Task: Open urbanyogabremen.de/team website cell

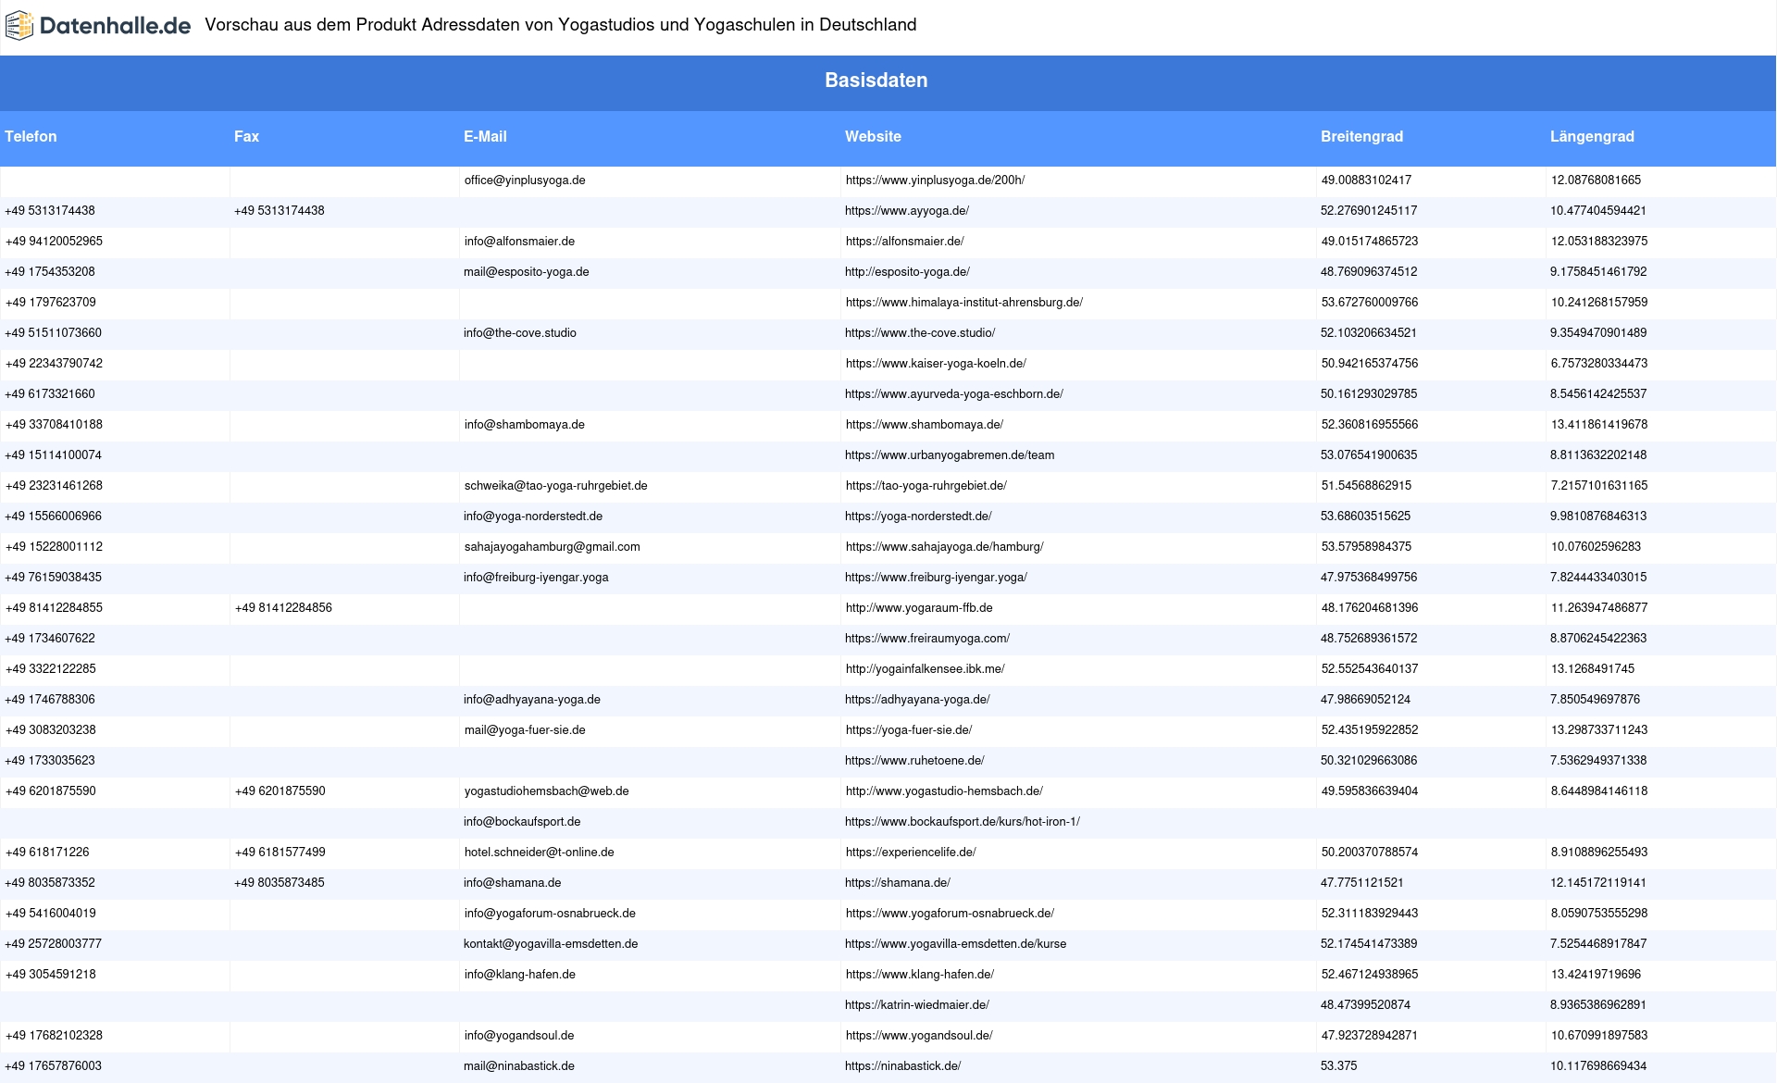Action: (x=950, y=455)
